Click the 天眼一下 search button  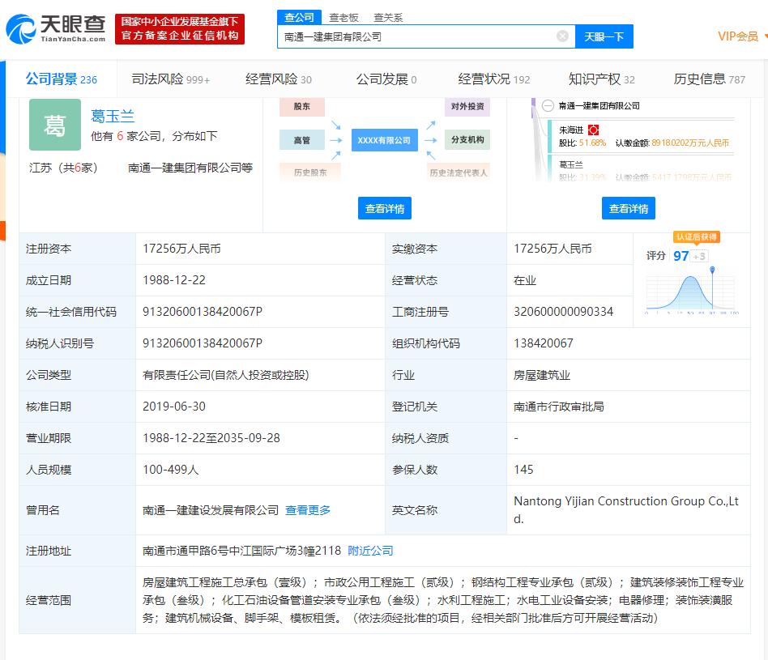click(604, 36)
